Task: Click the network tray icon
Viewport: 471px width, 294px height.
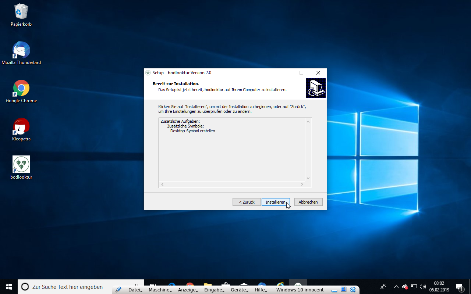Action: [x=414, y=287]
